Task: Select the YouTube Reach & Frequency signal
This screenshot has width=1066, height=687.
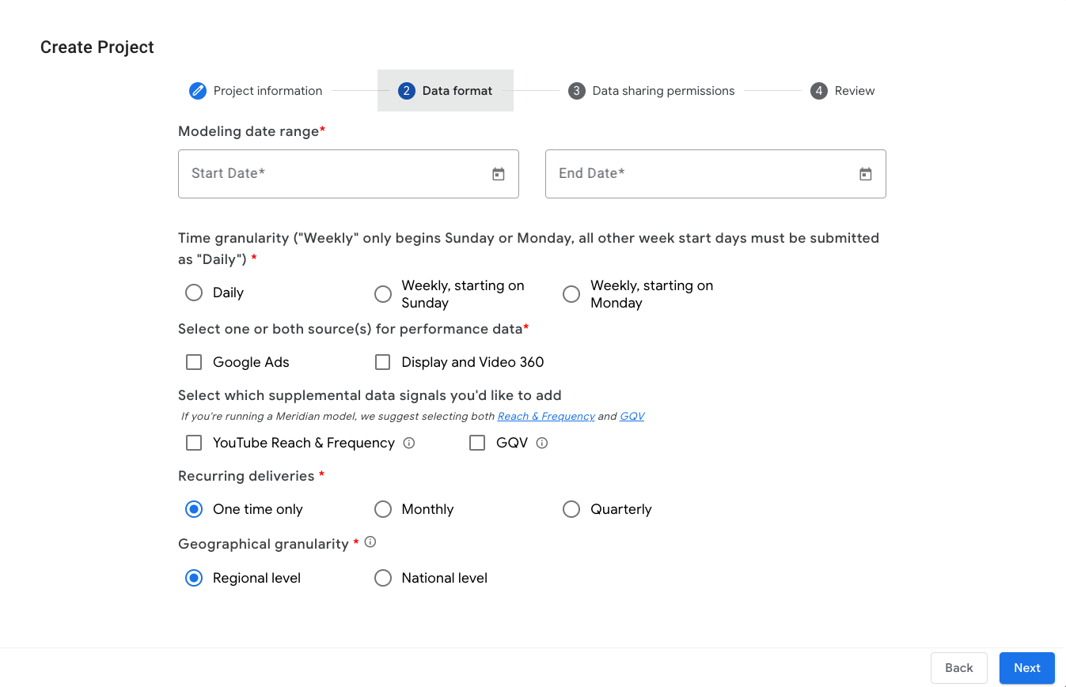Action: pyautogui.click(x=194, y=443)
